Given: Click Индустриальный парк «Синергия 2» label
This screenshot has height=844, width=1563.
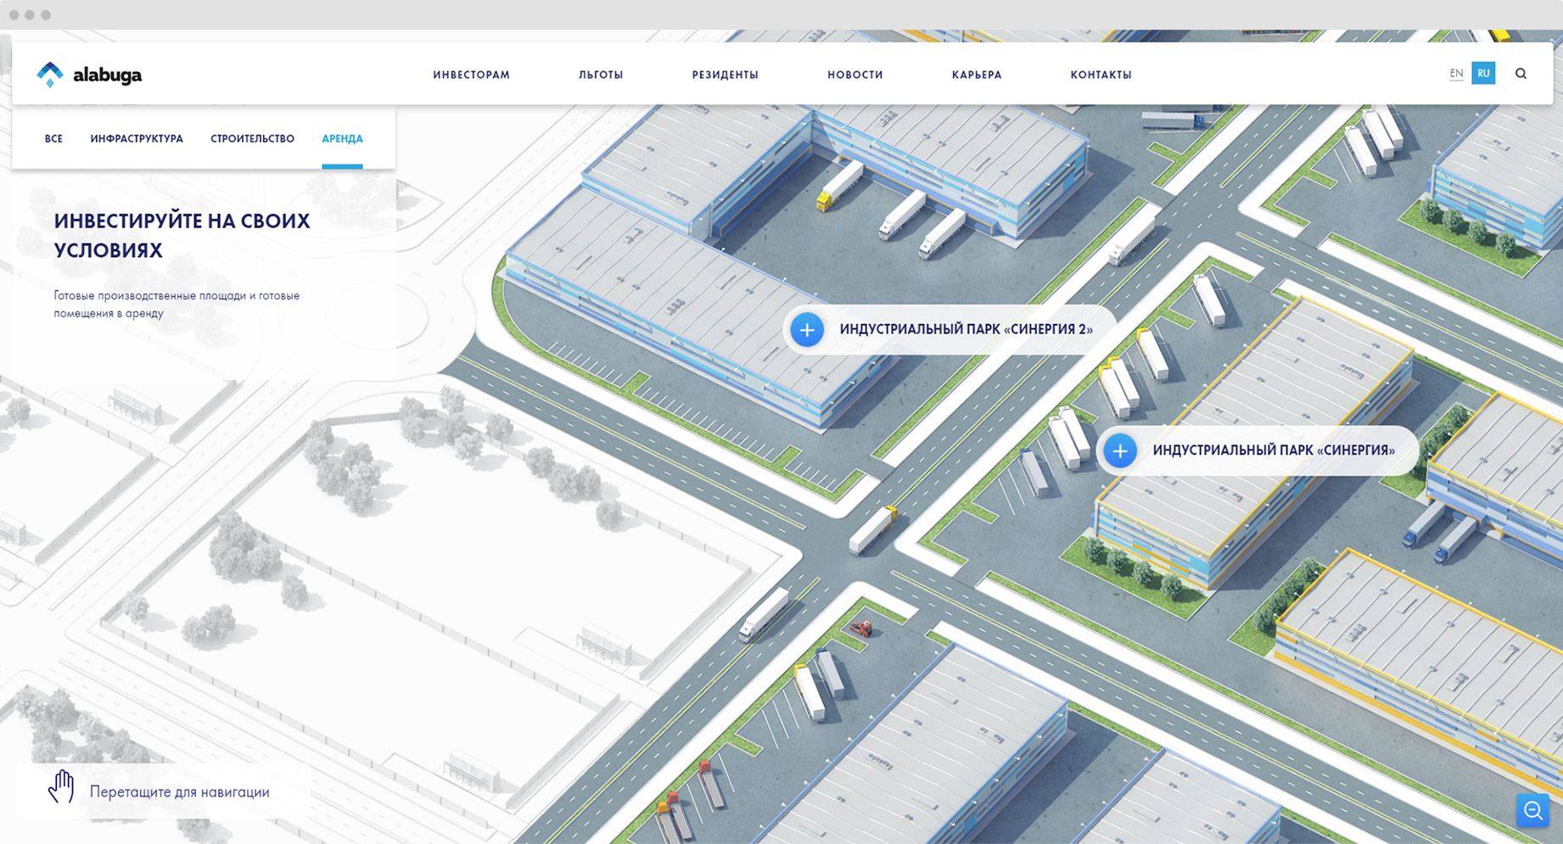Looking at the screenshot, I should (966, 329).
